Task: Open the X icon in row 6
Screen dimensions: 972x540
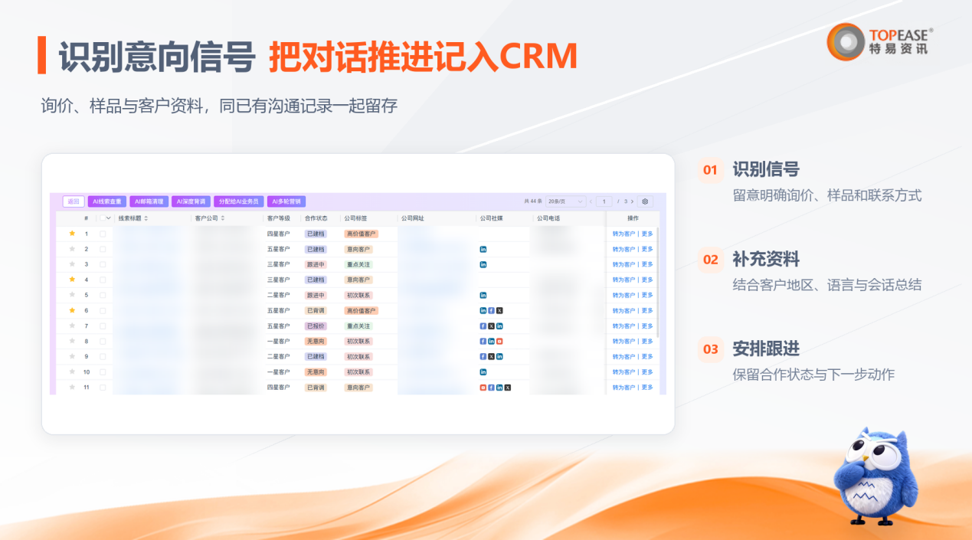Action: (499, 310)
